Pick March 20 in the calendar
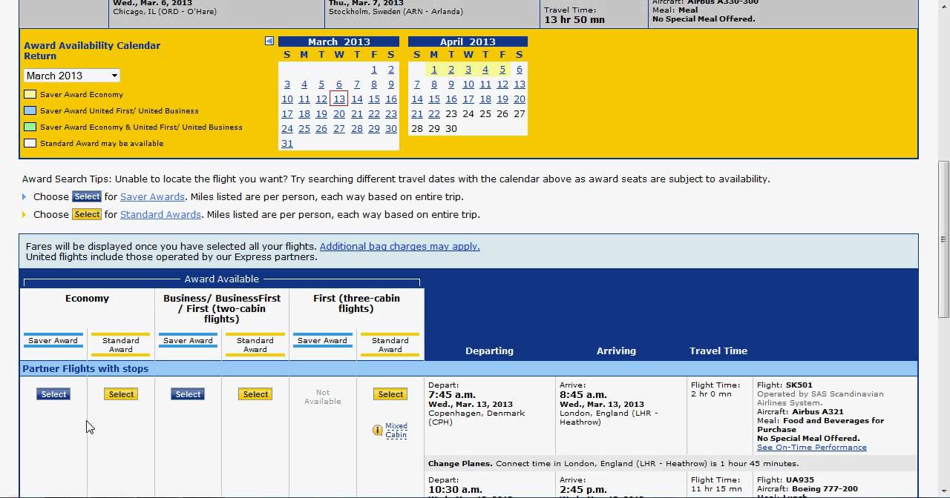This screenshot has height=498, width=950. point(339,114)
